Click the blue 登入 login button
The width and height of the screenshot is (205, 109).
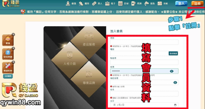(181, 3)
